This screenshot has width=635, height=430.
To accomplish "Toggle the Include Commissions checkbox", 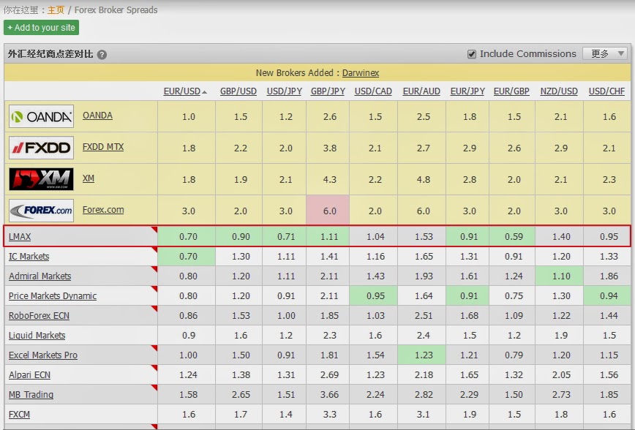I will [471, 54].
